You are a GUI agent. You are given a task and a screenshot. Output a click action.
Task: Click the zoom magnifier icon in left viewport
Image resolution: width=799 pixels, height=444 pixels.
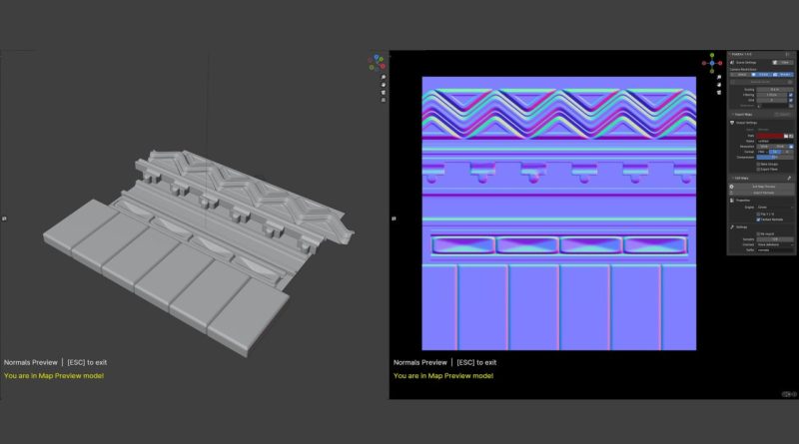(x=384, y=77)
